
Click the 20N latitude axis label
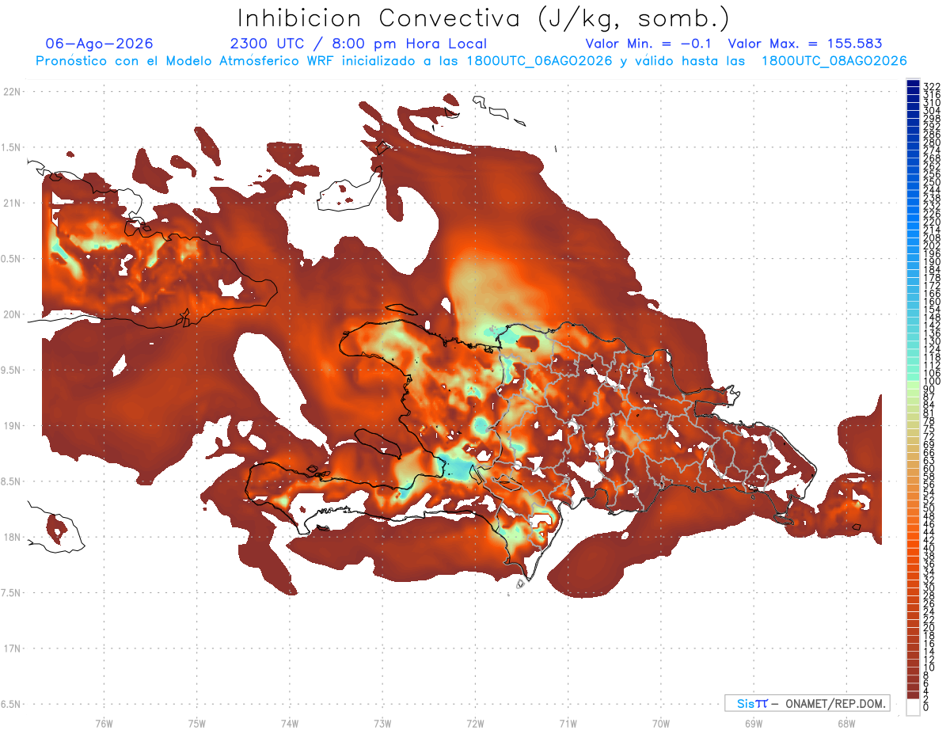click(12, 314)
